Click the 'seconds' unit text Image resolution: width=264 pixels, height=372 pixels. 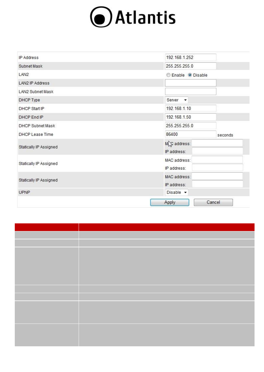point(225,135)
